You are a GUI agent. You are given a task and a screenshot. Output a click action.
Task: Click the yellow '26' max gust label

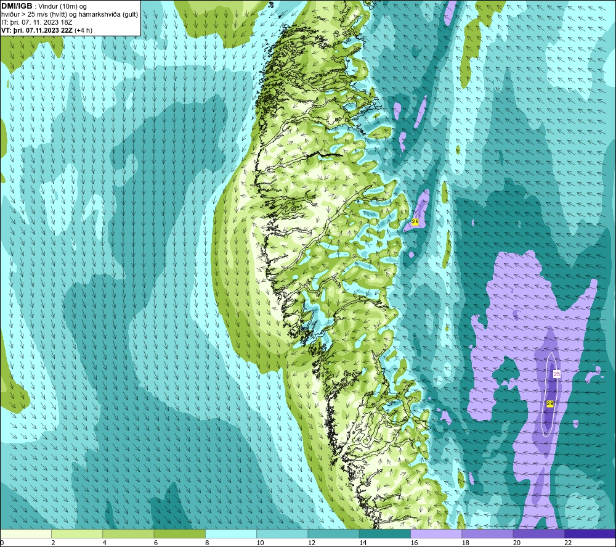tap(415, 221)
